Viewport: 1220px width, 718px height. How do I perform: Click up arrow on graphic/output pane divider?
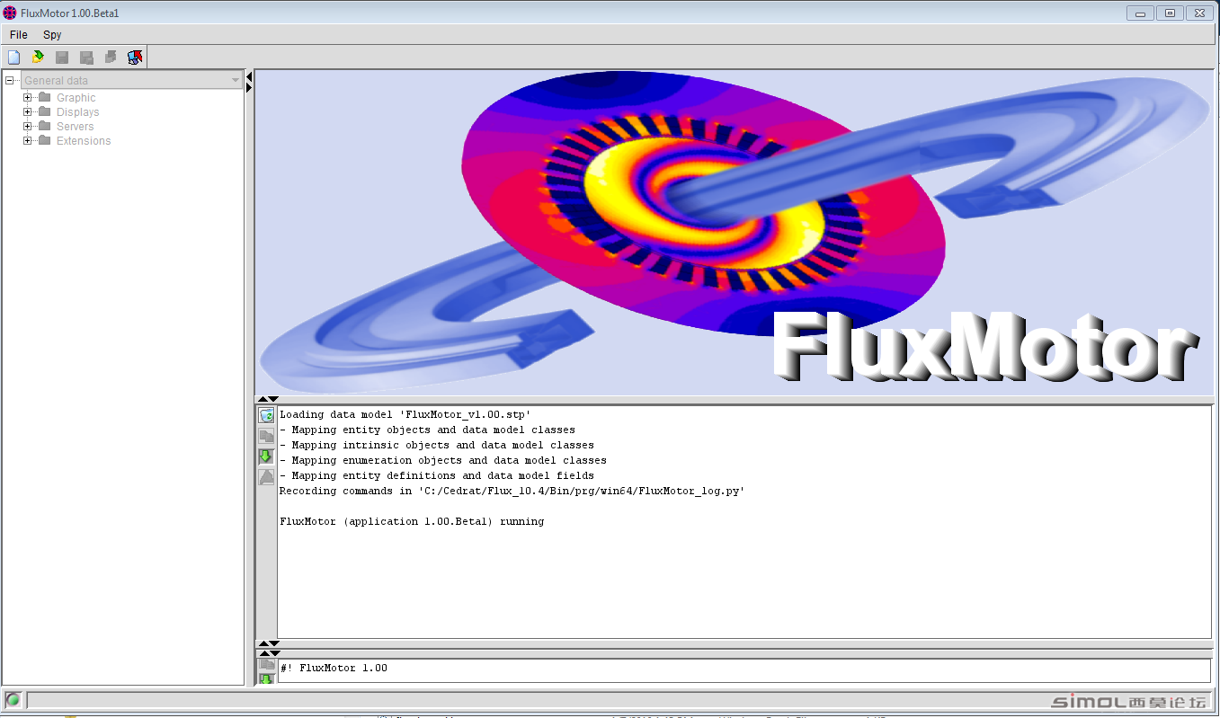(x=263, y=399)
